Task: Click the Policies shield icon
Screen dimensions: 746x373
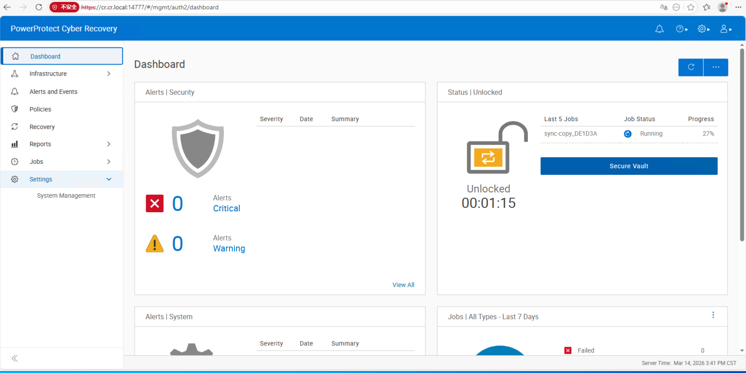Action: coord(15,109)
